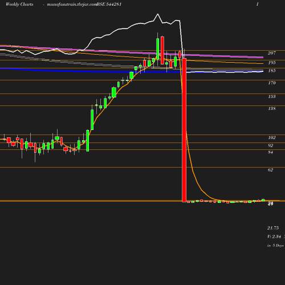Select the price level label 62

click(x=270, y=170)
